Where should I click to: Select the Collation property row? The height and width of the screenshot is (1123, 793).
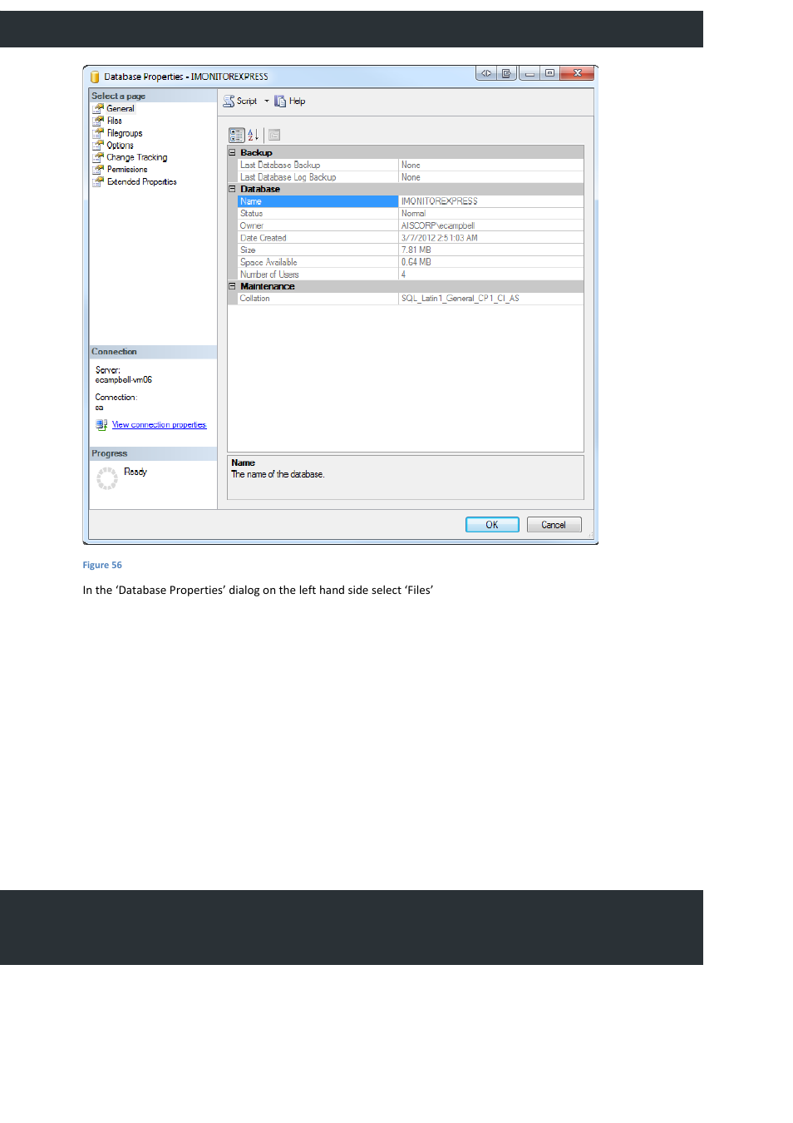click(x=411, y=299)
